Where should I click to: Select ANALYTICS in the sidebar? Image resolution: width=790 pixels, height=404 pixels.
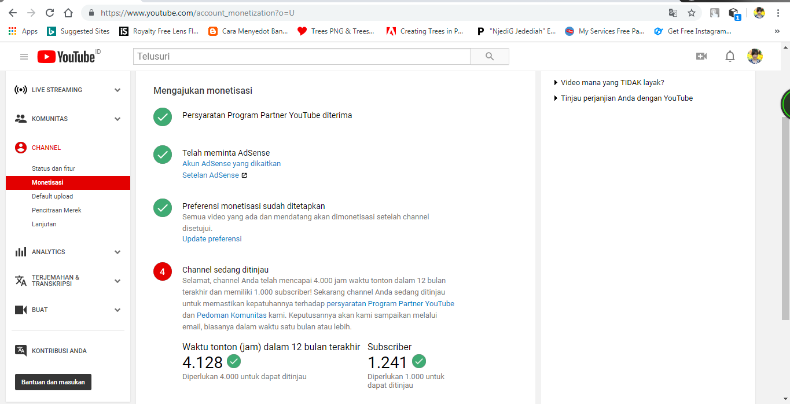pos(49,252)
